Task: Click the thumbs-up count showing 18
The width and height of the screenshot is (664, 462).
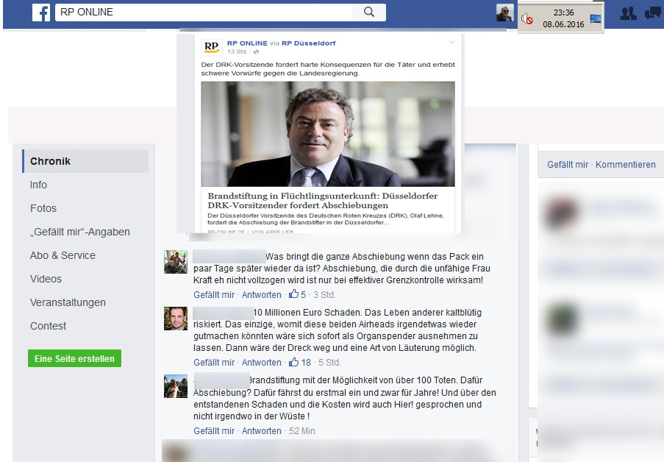Action: tap(300, 363)
